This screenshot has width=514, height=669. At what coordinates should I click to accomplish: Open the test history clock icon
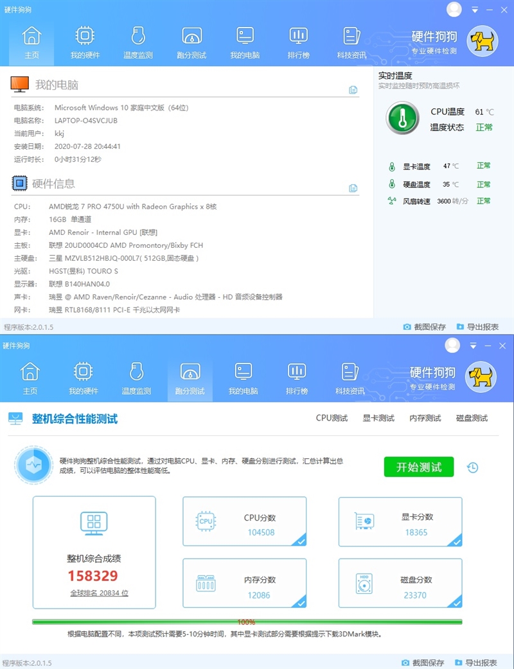(x=472, y=467)
